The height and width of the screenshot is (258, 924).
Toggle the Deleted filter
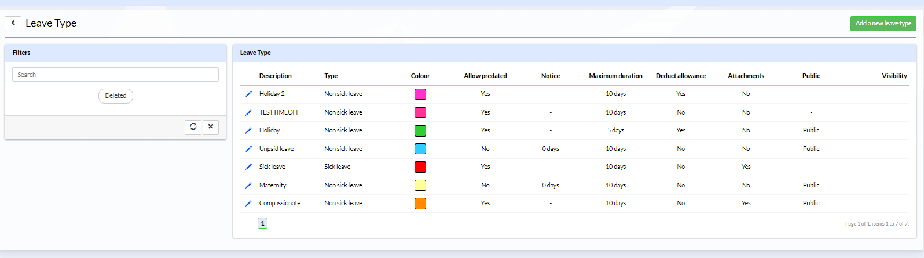click(116, 96)
